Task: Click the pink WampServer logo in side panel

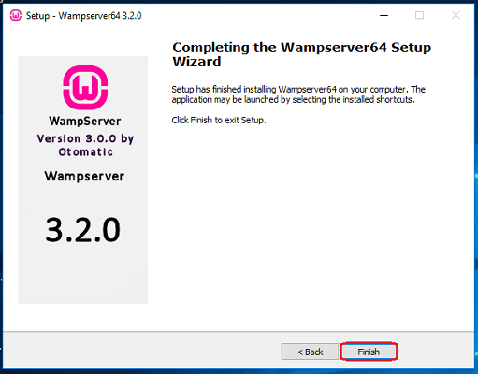Action: (x=85, y=88)
